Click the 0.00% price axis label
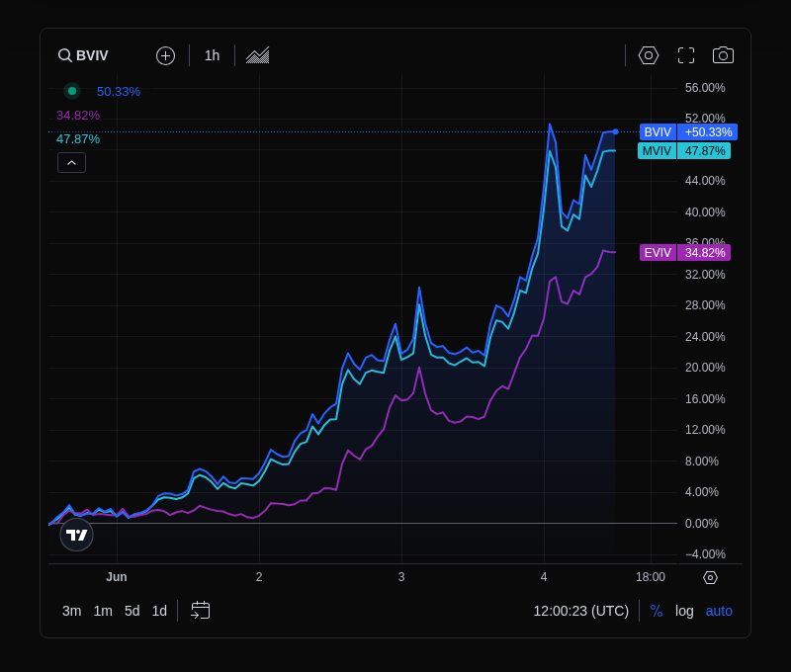 click(x=702, y=524)
